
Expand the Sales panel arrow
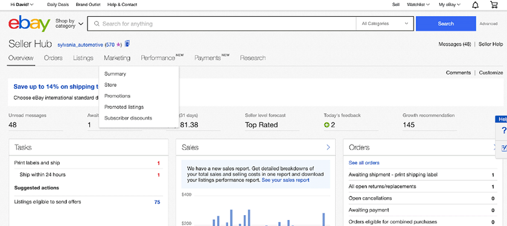tap(328, 147)
